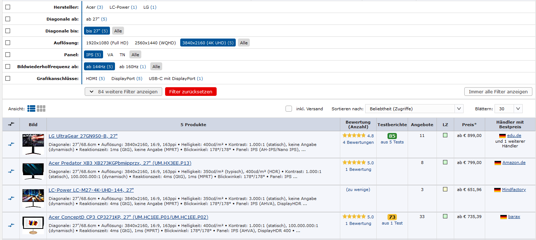This screenshot has height=240, width=536.
Task: Click star rating of LG UltraGear
Action: click(354, 136)
